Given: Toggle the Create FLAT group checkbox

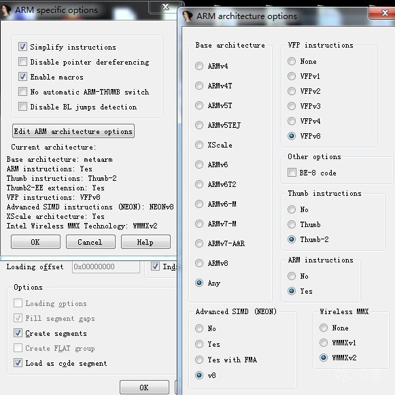Looking at the screenshot, I should point(18,348).
